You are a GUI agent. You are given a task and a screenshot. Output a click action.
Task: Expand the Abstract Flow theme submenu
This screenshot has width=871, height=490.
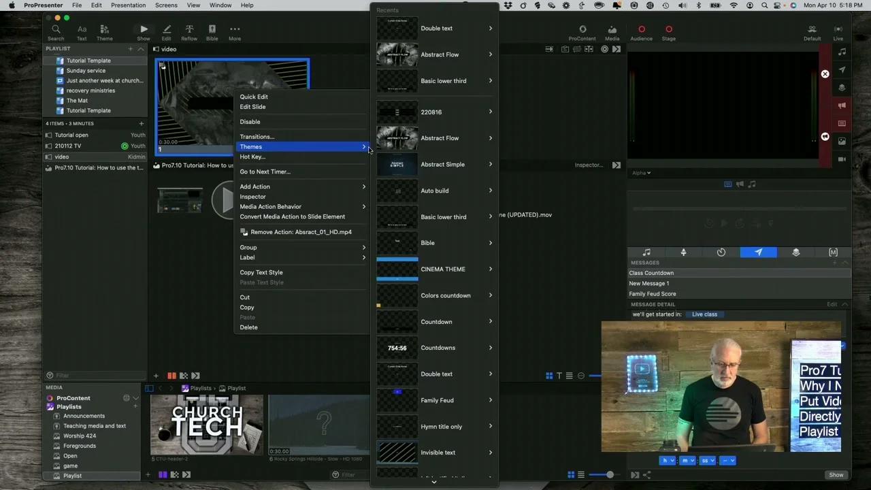440,137
